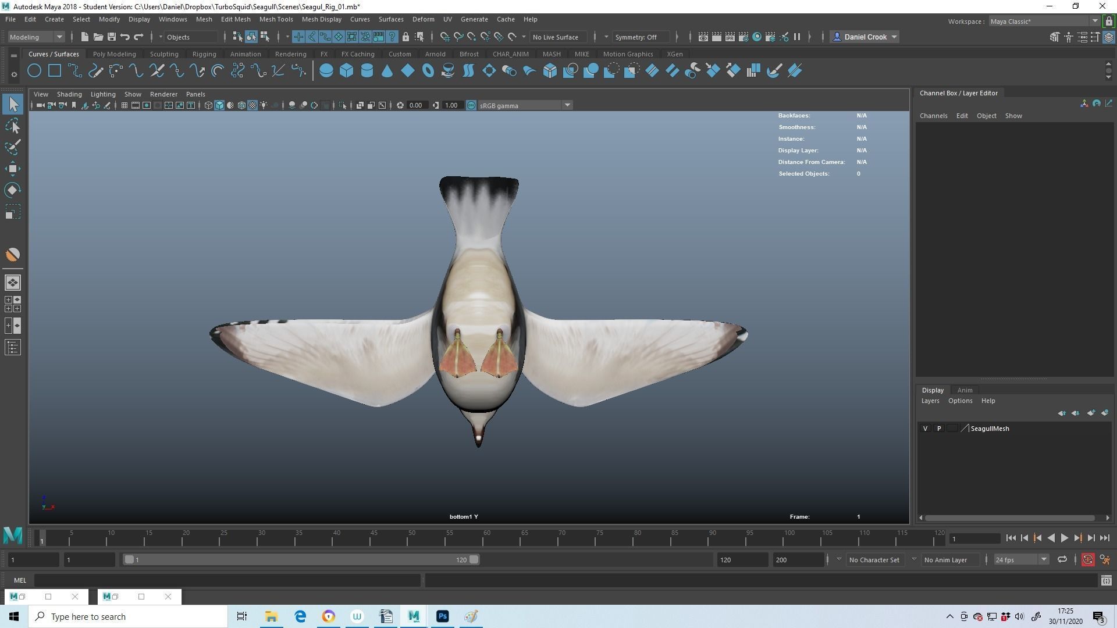
Task: Click the range slider bar
Action: [301, 560]
